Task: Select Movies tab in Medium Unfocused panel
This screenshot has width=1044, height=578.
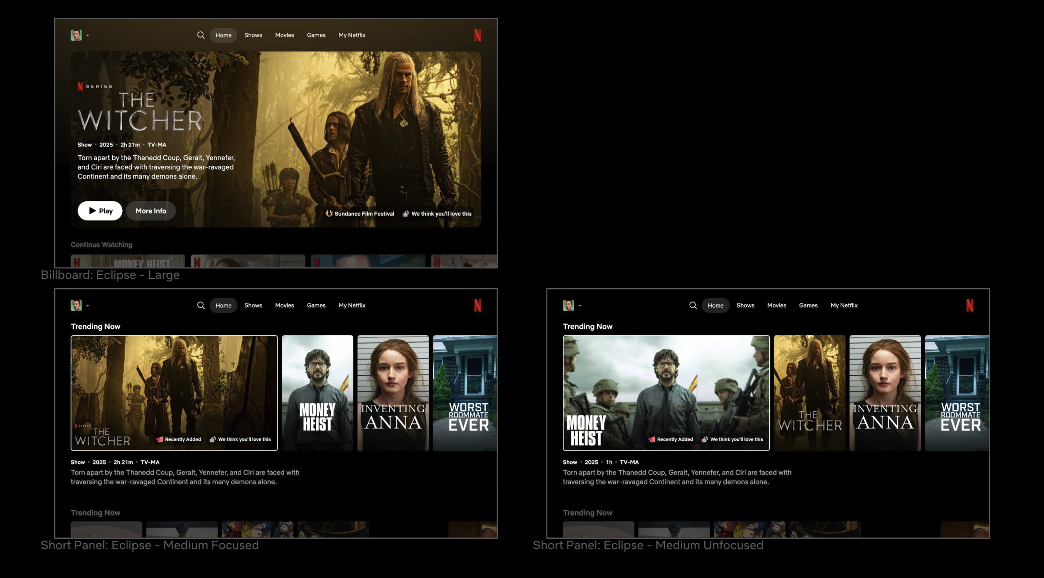Action: click(x=777, y=305)
